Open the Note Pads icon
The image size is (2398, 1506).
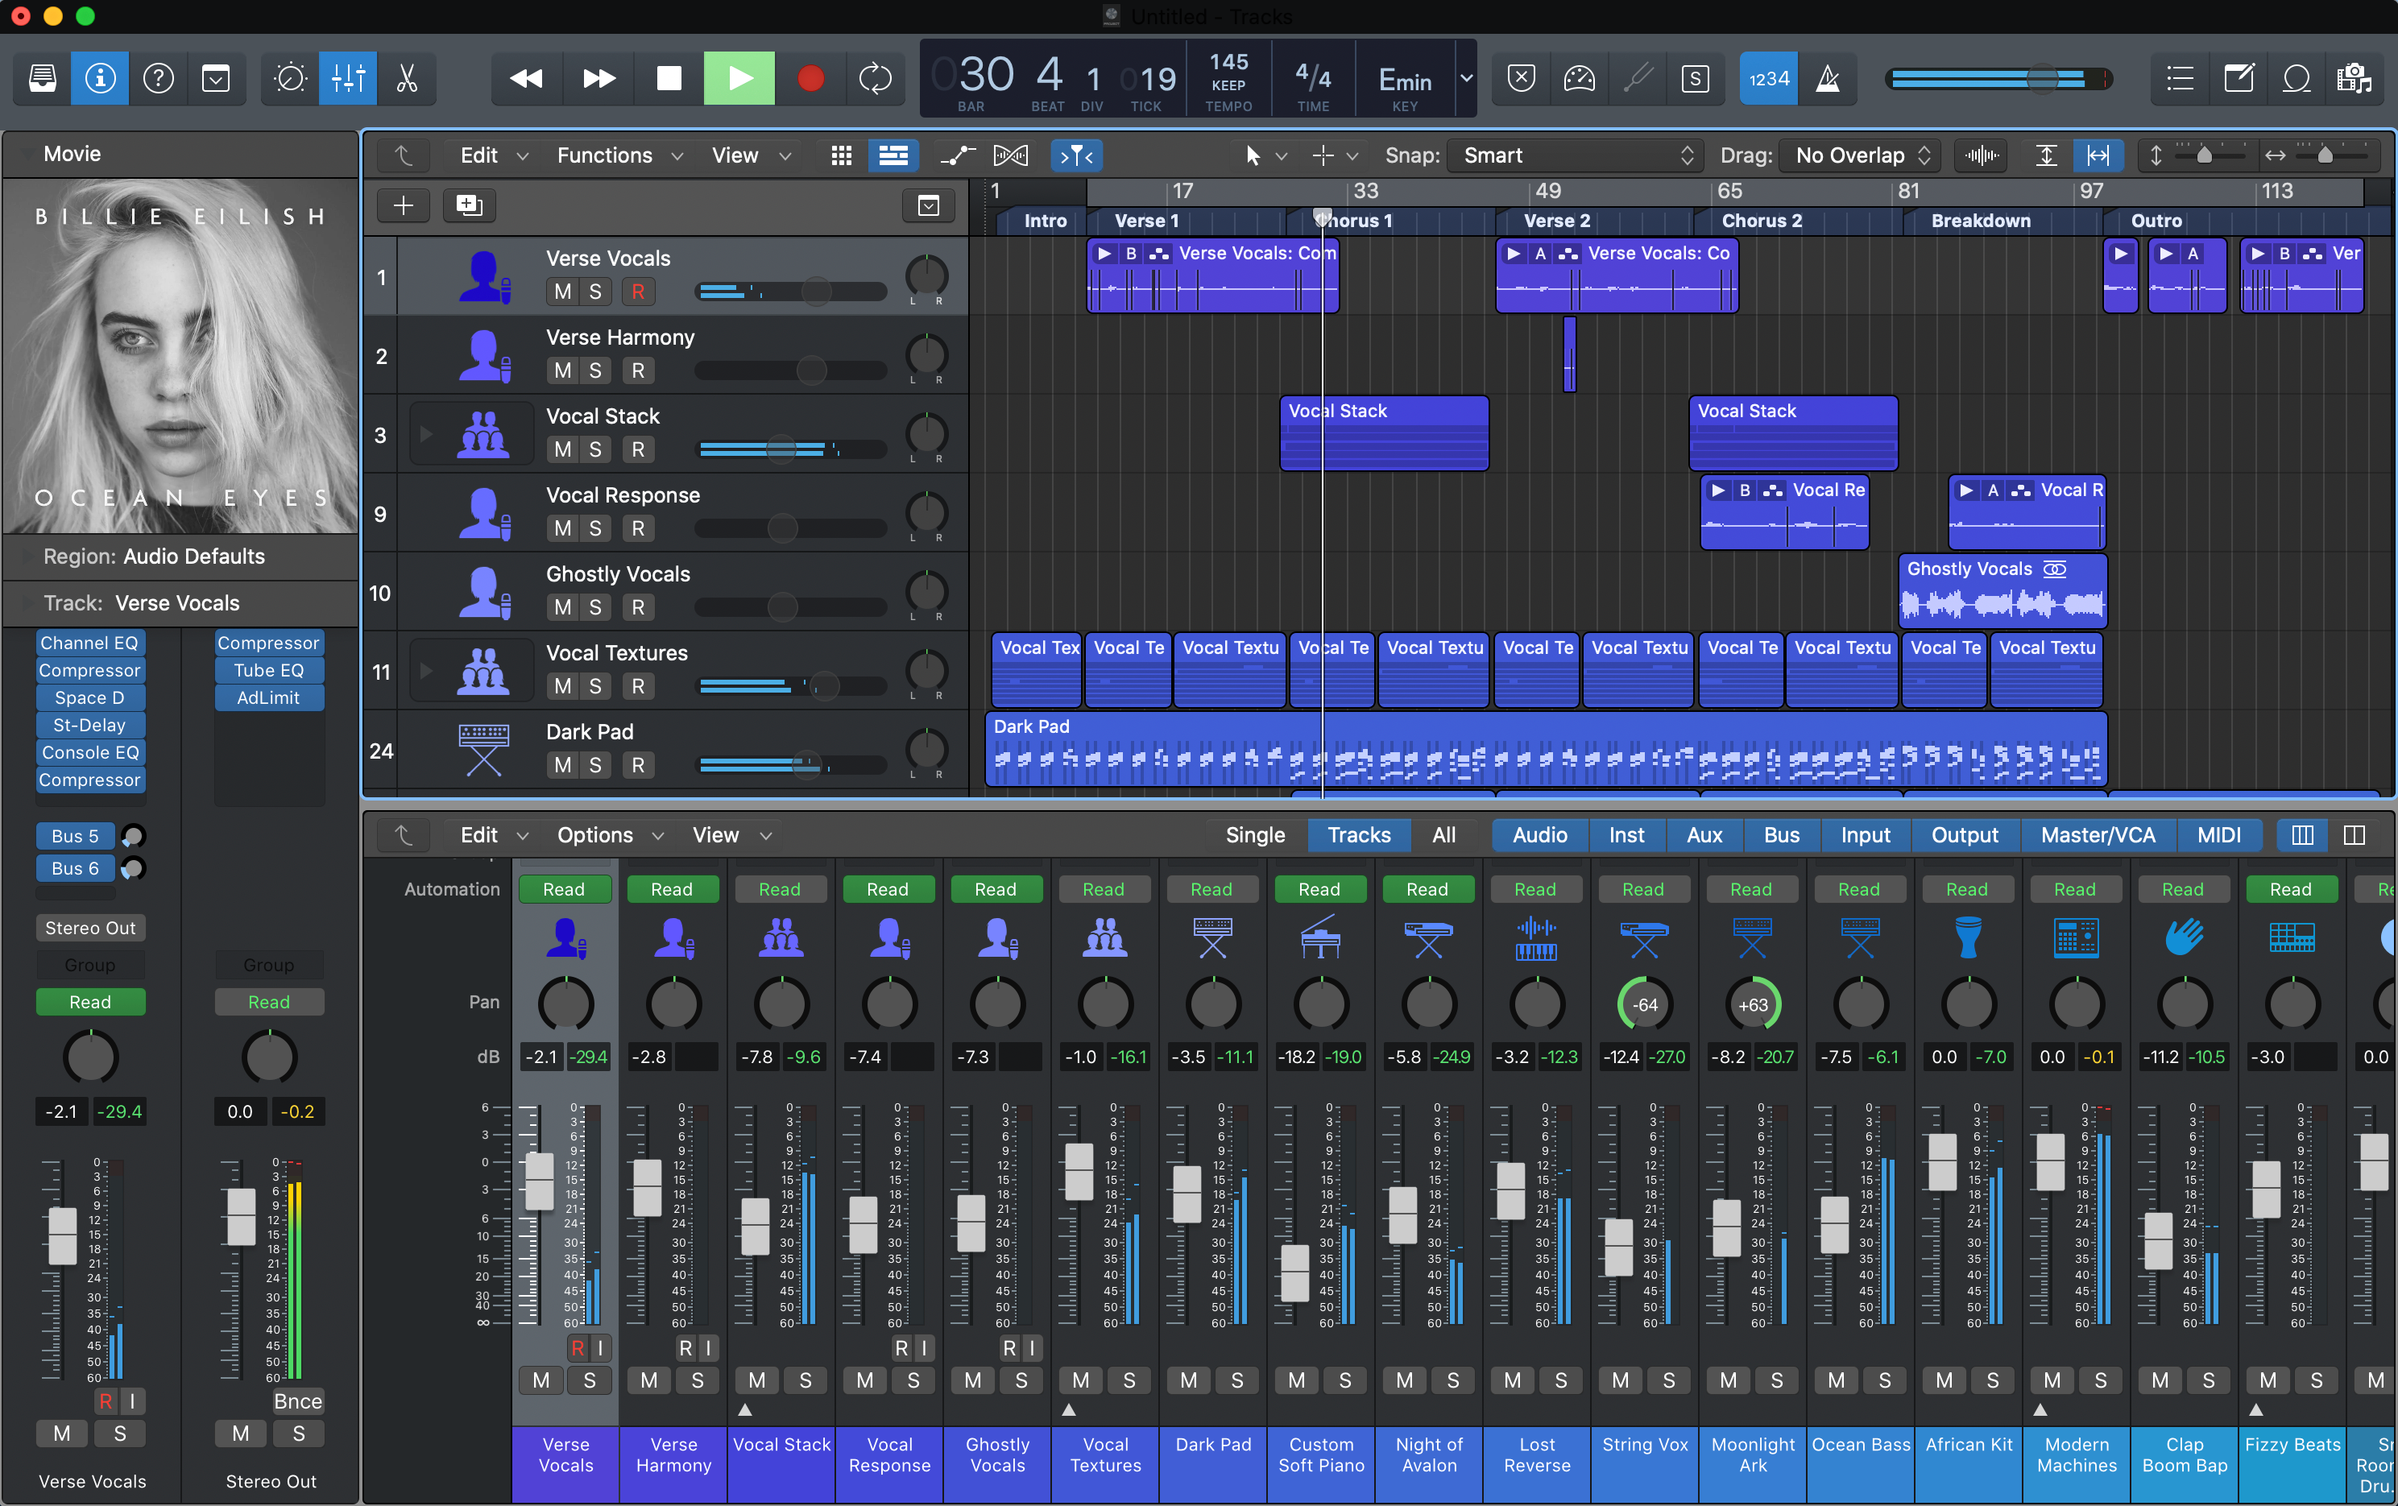coord(2238,77)
